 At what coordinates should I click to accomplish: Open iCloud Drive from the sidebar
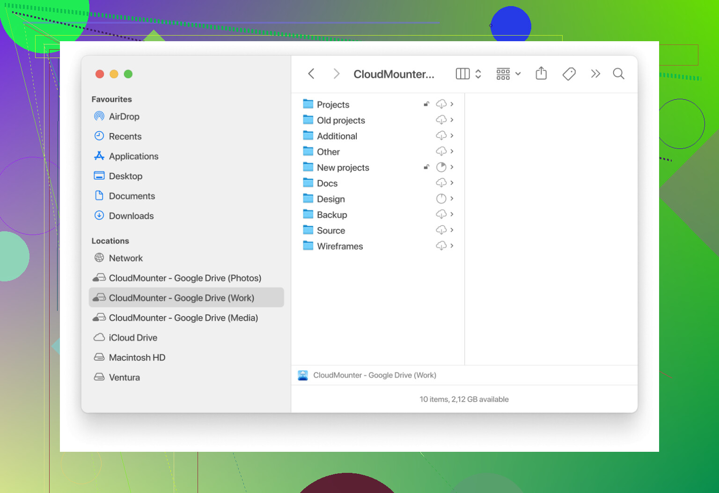(133, 338)
